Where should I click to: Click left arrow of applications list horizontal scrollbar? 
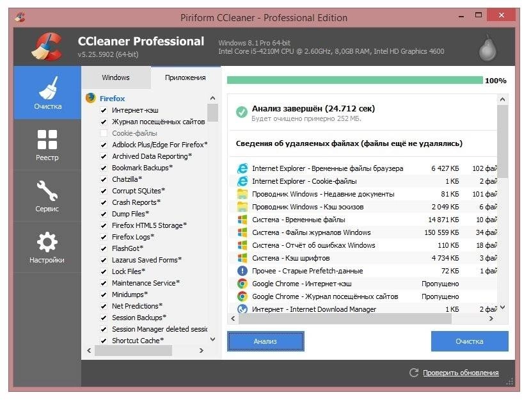pyautogui.click(x=89, y=350)
